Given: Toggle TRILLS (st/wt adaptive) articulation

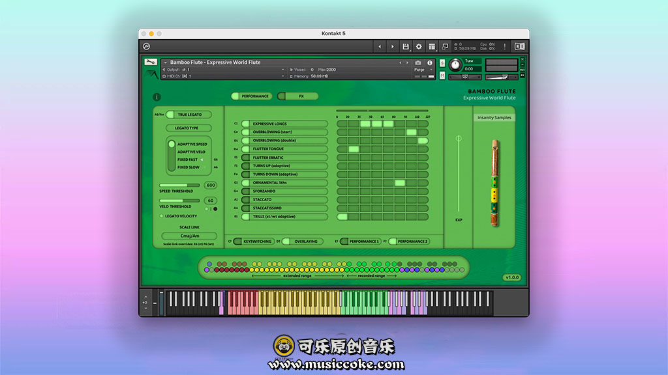Looking at the screenshot, I should click(284, 216).
